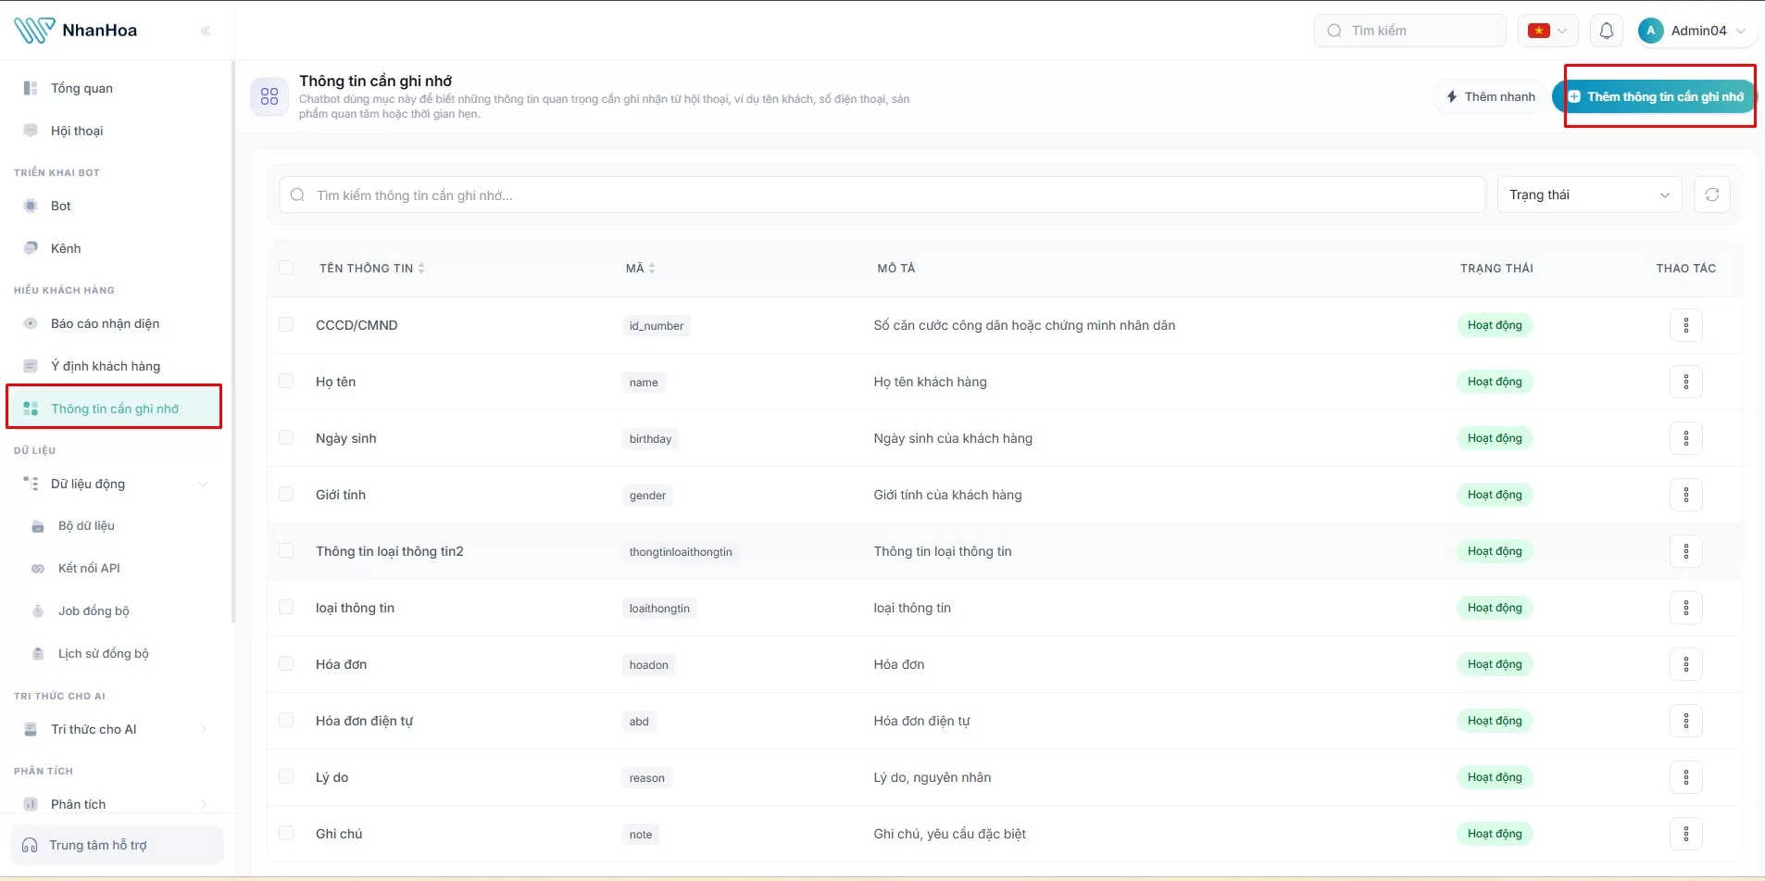Collapse the sidebar with double-chevron icon
Image resolution: width=1765 pixels, height=881 pixels.
click(206, 31)
